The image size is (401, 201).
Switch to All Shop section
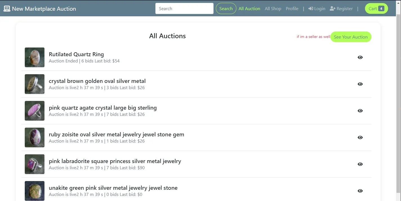[273, 8]
